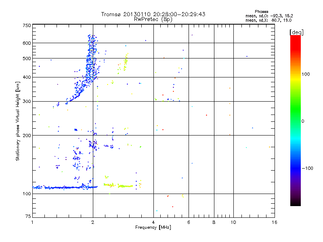Click the "100" tick label beside the colorbar
The width and height of the screenshot is (323, 242).
click(306, 74)
